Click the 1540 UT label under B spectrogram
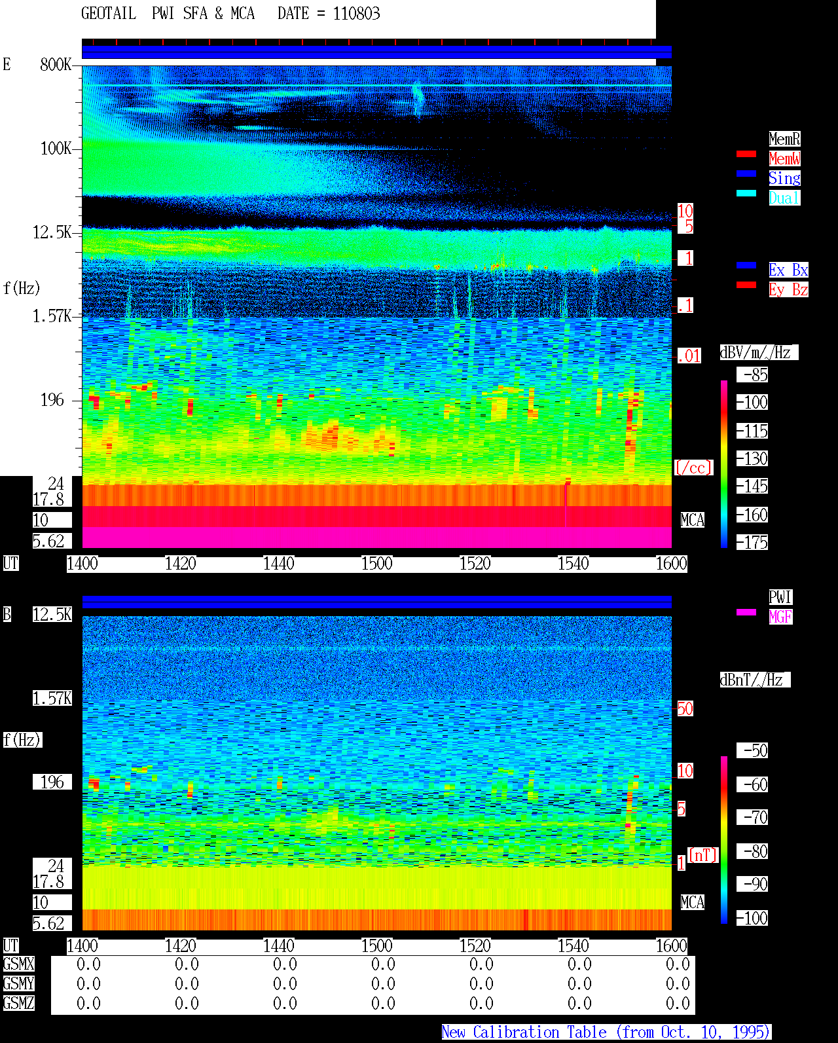Viewport: 838px width, 1043px height. click(573, 946)
